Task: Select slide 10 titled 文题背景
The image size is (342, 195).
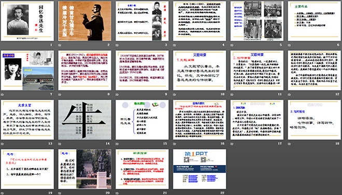Action: tap(199, 70)
